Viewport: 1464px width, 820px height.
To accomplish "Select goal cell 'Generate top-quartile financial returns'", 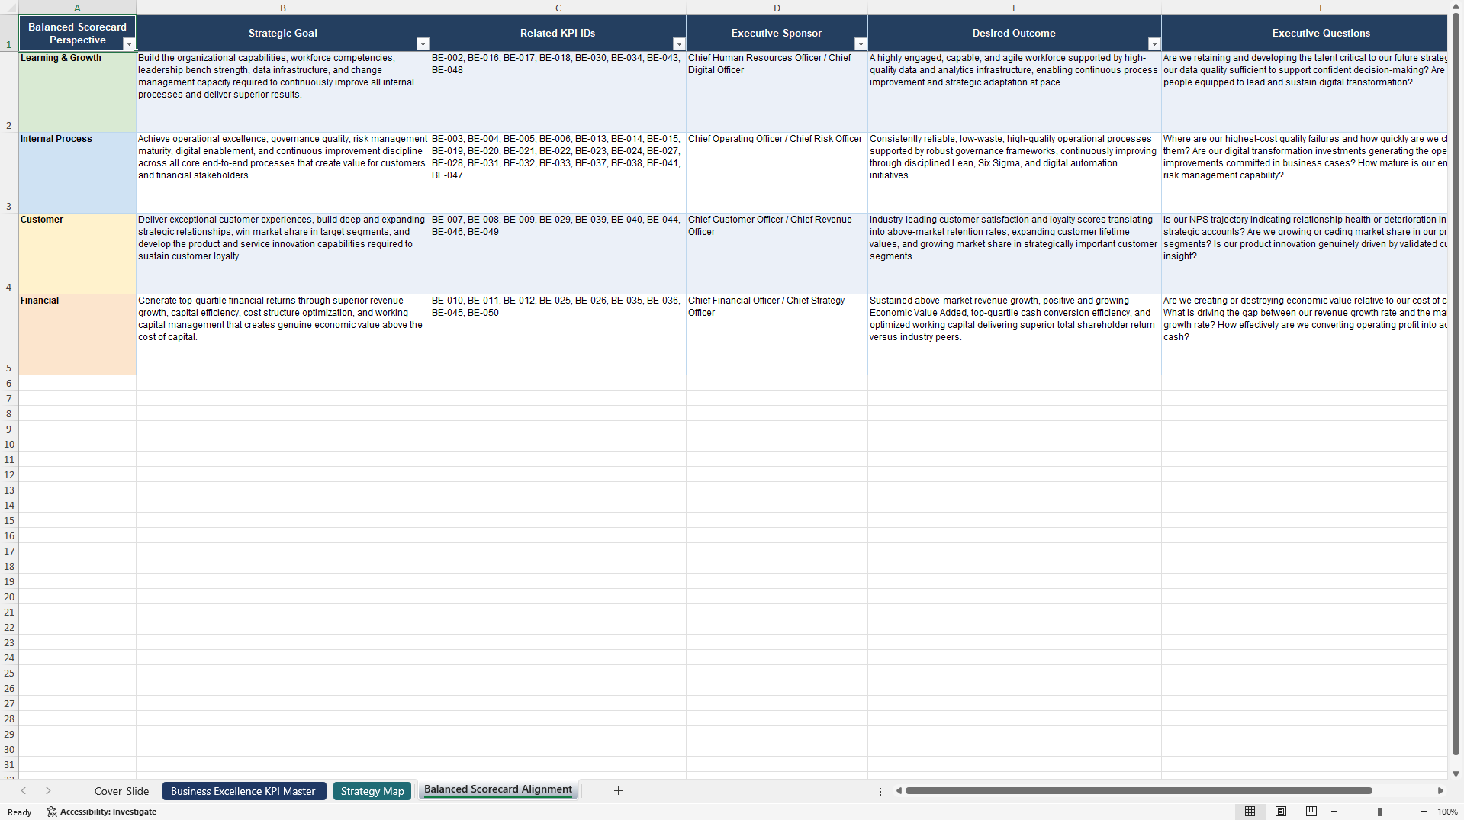I will tap(283, 335).
